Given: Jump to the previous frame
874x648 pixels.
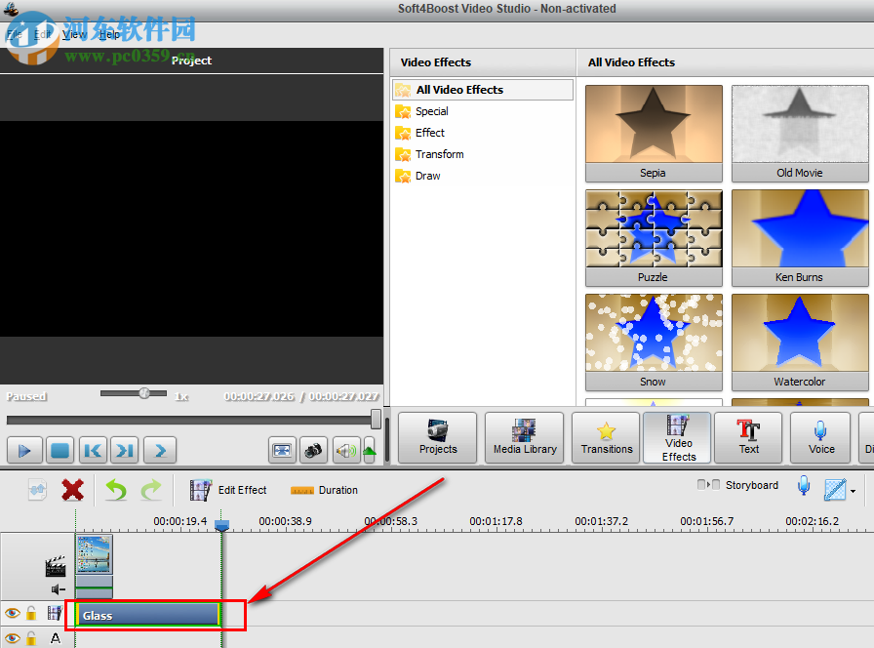Looking at the screenshot, I should [x=93, y=450].
